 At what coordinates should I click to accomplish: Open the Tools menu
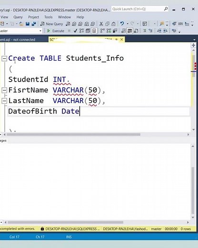pos(49,17)
